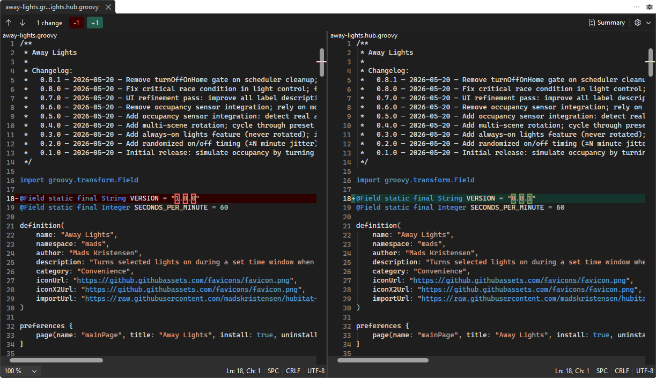Open diff settings gear dropdown
The image size is (656, 378).
pyautogui.click(x=643, y=23)
